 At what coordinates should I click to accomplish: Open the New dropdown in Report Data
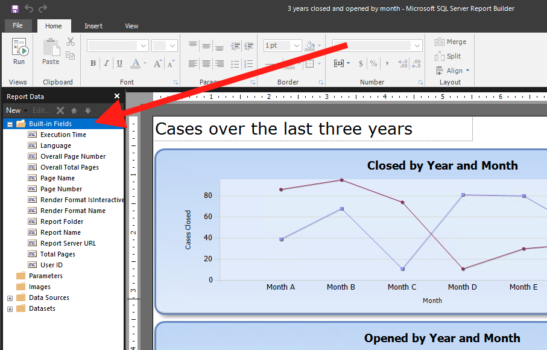pos(16,110)
